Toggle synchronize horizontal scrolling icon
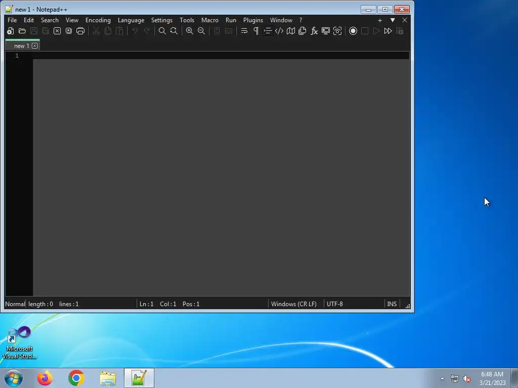518x388 pixels. tap(229, 31)
